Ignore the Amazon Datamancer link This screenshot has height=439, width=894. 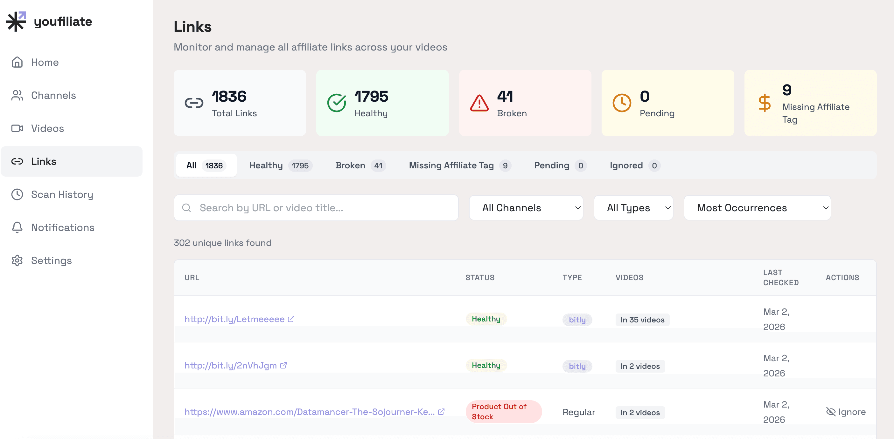[x=845, y=412]
